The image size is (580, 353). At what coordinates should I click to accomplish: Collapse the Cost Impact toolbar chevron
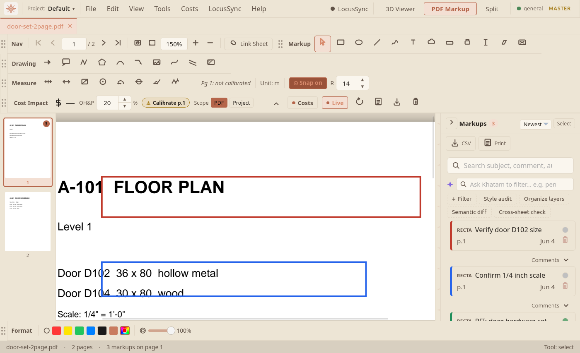point(276,103)
